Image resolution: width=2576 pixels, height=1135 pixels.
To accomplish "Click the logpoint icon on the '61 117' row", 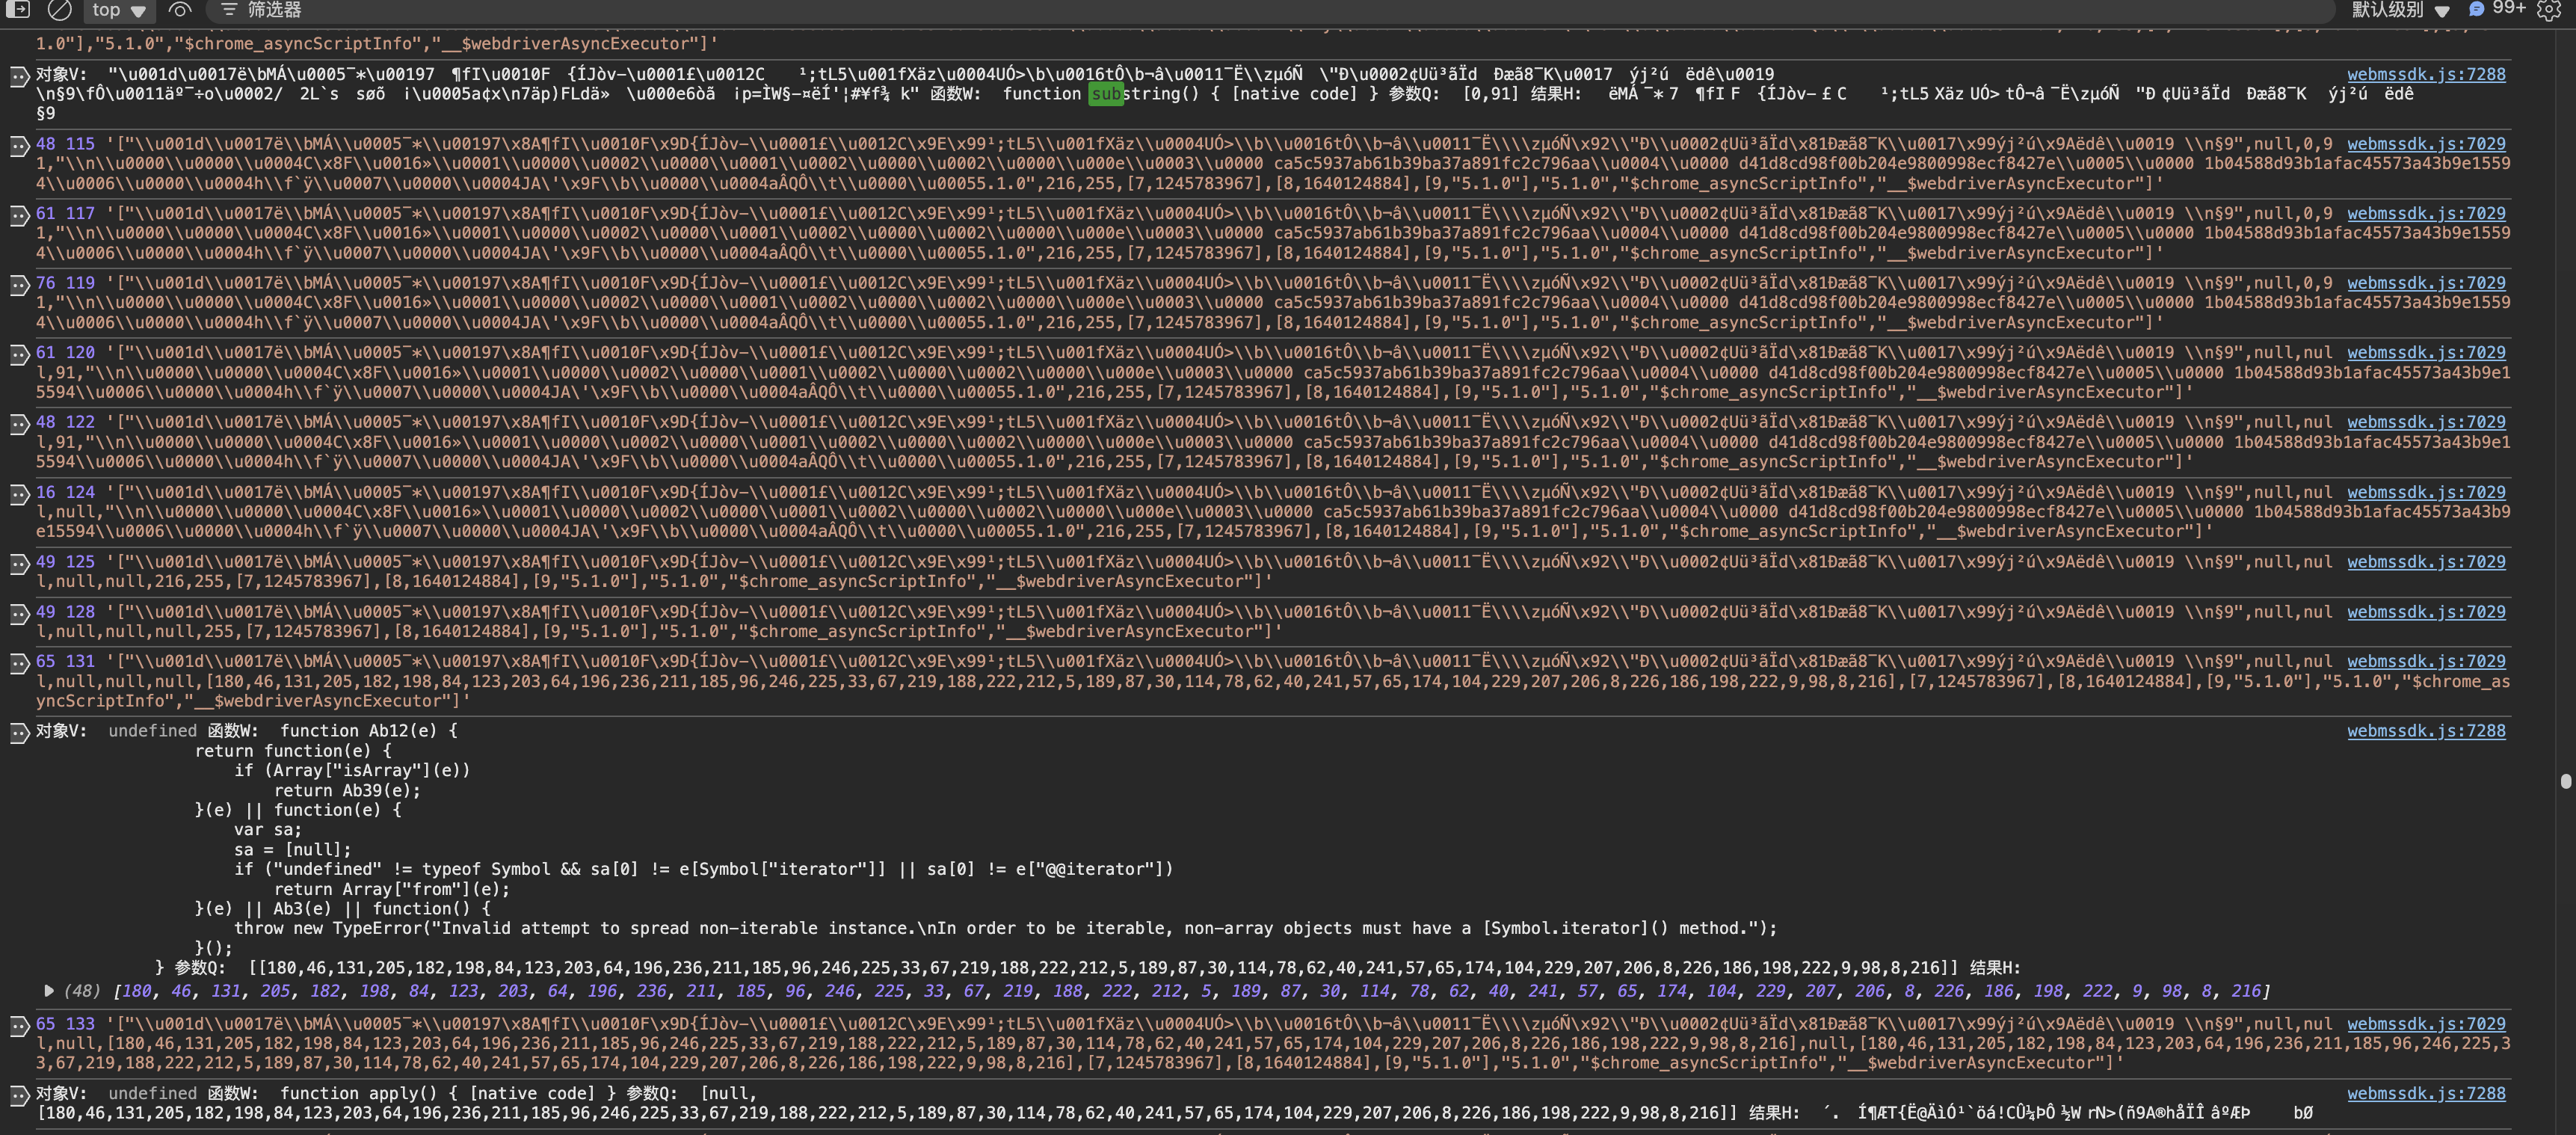I will (x=19, y=216).
